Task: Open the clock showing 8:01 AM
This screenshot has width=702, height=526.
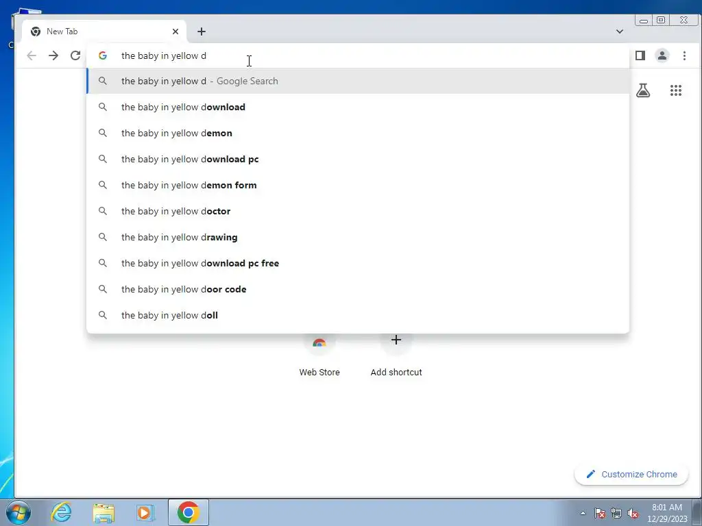Action: (667, 513)
